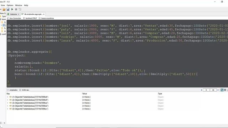
Task: Open the Window menu
Action: (19, 5)
